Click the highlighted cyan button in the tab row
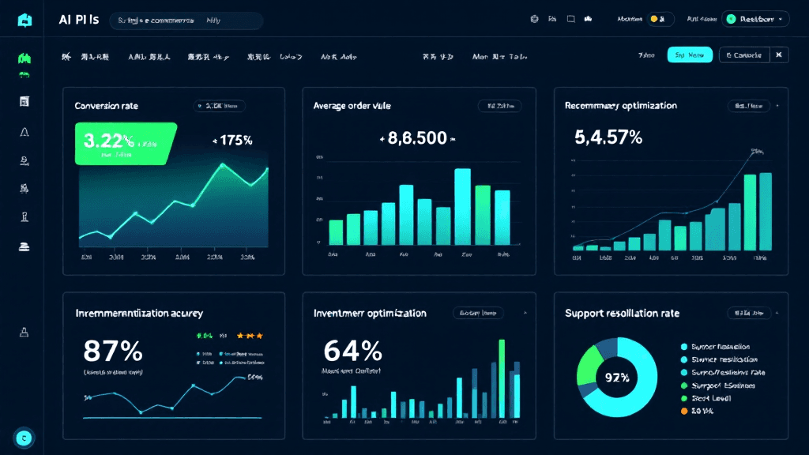 (x=690, y=55)
